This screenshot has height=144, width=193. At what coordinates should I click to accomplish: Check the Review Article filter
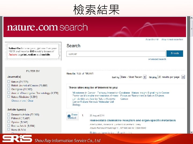tap(9, 126)
